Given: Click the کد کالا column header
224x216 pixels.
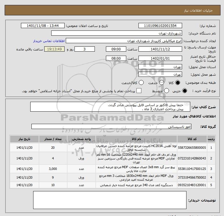Looking at the screenshot, I should coord(192,139).
